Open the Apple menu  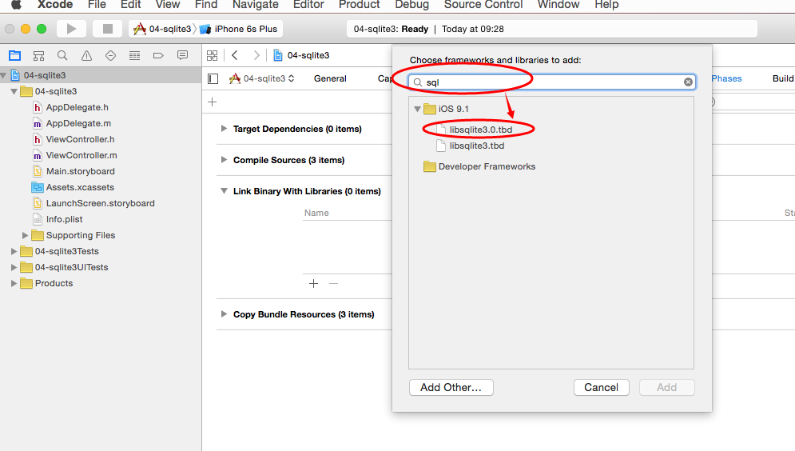[16, 5]
